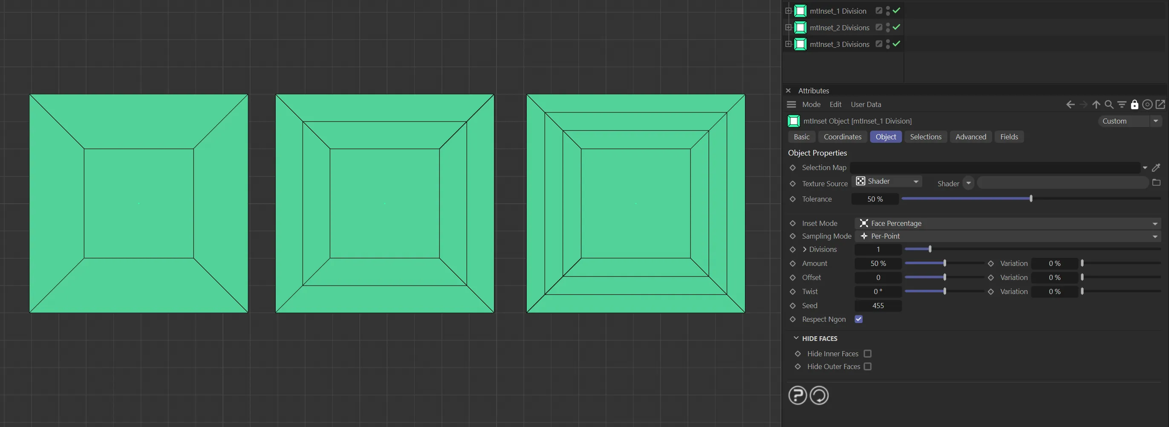
Task: Switch to the Selections tab
Action: [x=925, y=137]
